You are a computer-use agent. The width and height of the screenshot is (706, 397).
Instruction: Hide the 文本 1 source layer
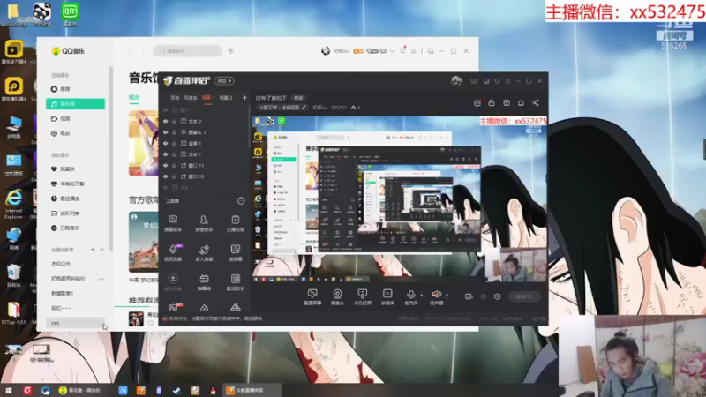(166, 154)
